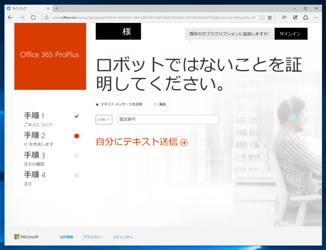
Task: Click 自分にテキスト送信 link
Action: [x=142, y=142]
